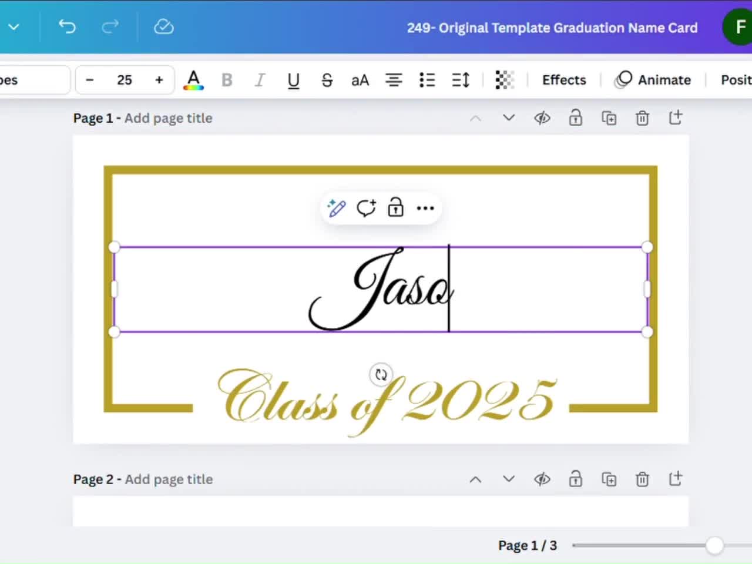Apply strikethrough to the text
This screenshot has height=564, width=752.
327,80
